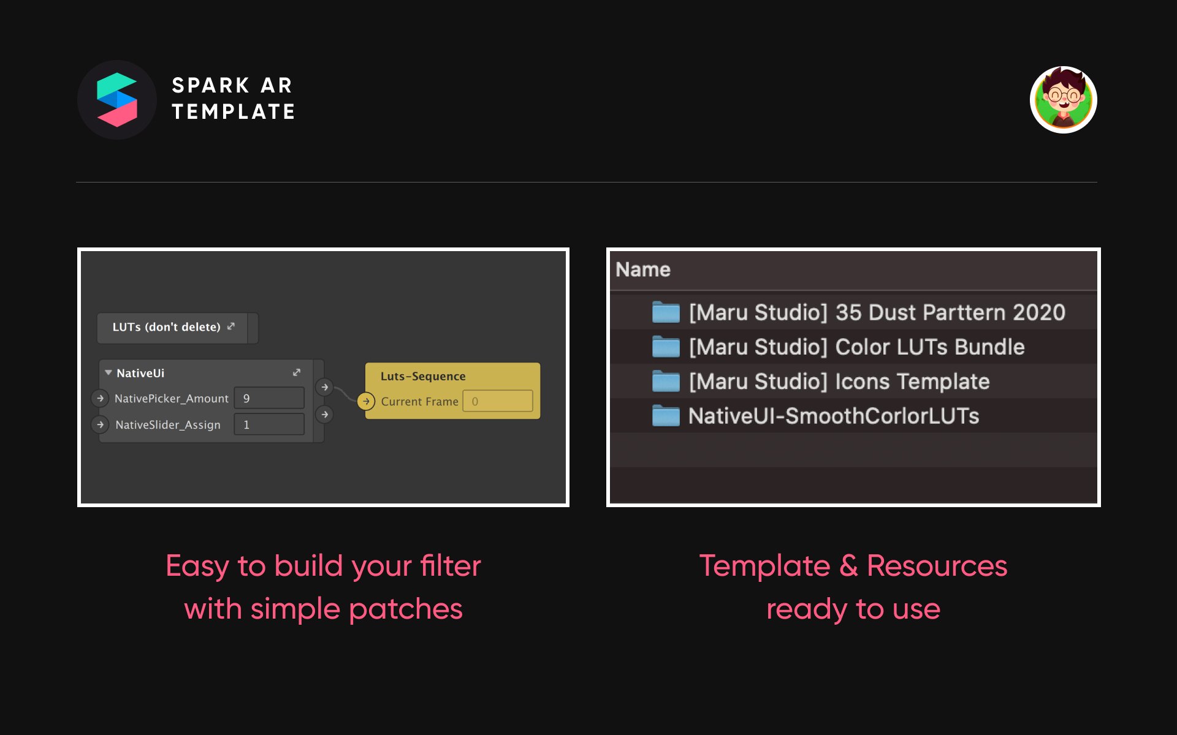Click the Current Frame yellow input port

click(x=366, y=401)
